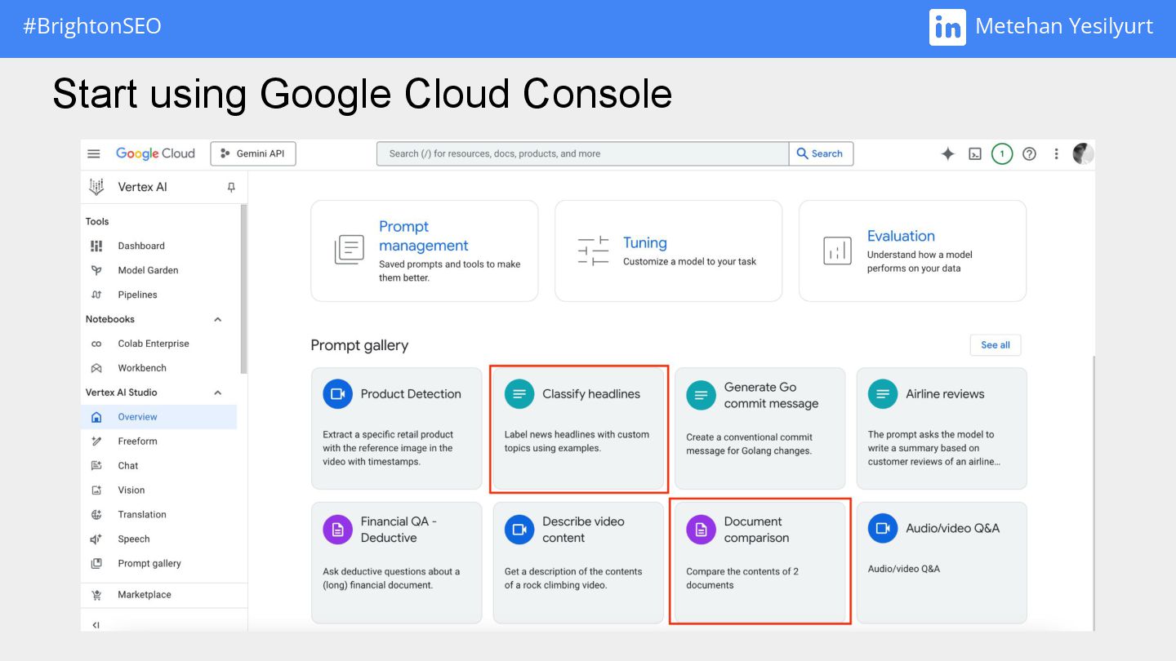Click the Vertex AI logo icon
The width and height of the screenshot is (1176, 661).
click(96, 187)
